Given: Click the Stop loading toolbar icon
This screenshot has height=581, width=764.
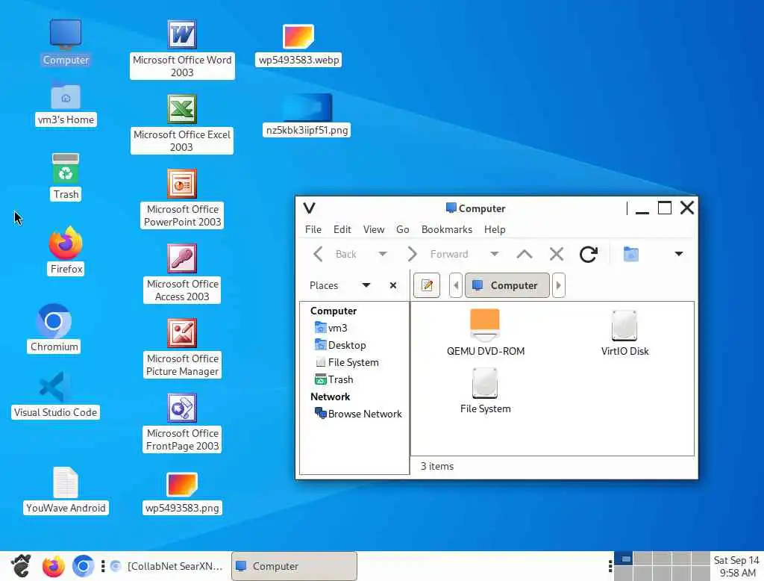Looking at the screenshot, I should tap(557, 254).
